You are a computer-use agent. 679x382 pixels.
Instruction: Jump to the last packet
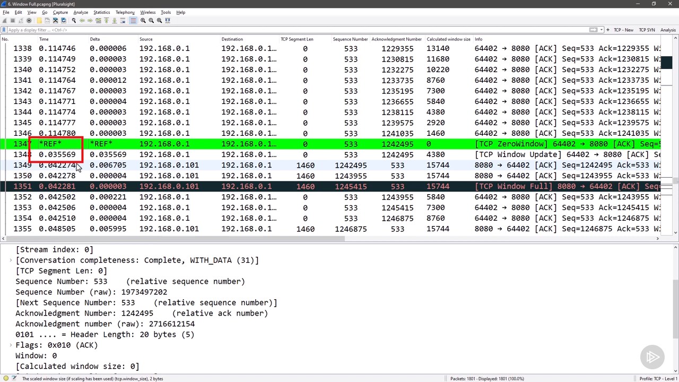pyautogui.click(x=114, y=21)
